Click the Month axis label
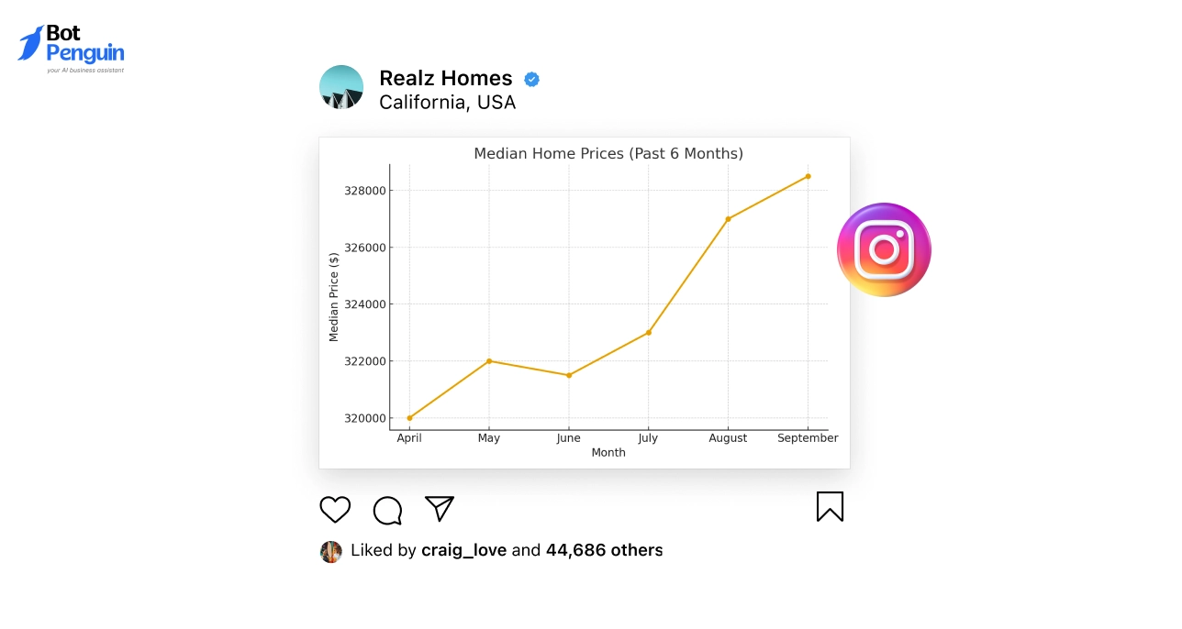1182x629 pixels. coord(608,452)
